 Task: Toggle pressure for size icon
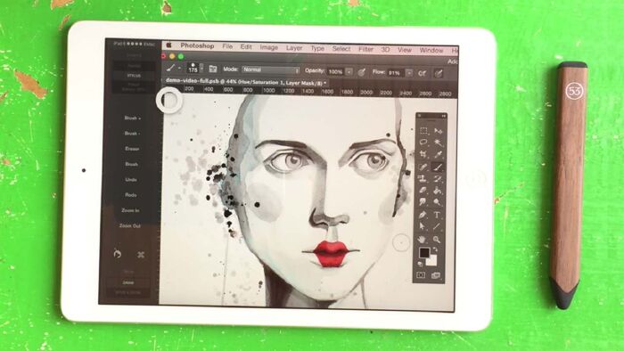(439, 74)
